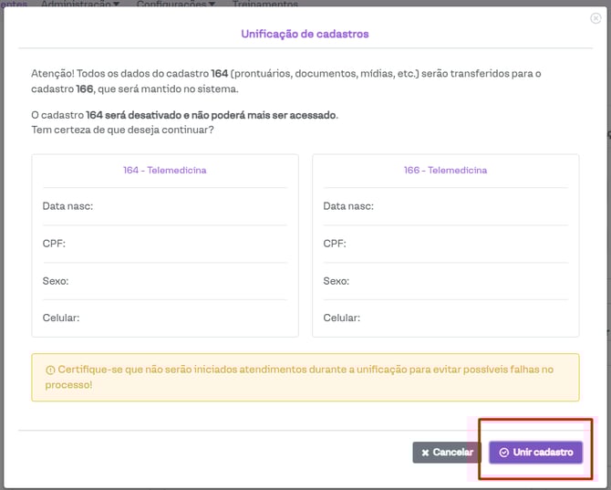Open the Configurações dropdown menu
Image resolution: width=611 pixels, height=490 pixels.
pyautogui.click(x=176, y=5)
